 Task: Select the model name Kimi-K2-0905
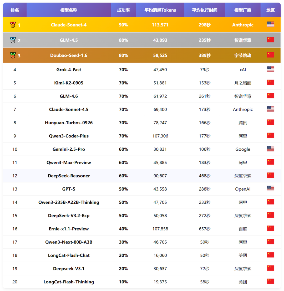pyautogui.click(x=69, y=83)
